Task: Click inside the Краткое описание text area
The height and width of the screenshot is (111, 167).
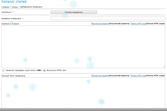Action: pyautogui.click(x=83, y=47)
